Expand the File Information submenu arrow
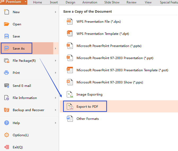The image size is (178, 151). point(56,98)
